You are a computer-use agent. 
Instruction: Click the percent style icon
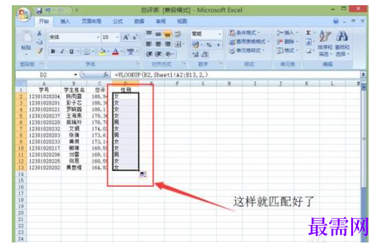click(209, 45)
